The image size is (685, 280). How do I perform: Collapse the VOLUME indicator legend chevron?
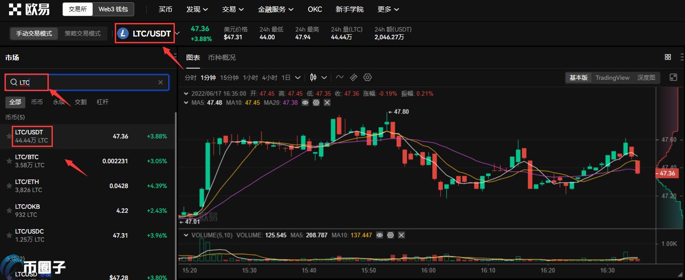coord(186,235)
